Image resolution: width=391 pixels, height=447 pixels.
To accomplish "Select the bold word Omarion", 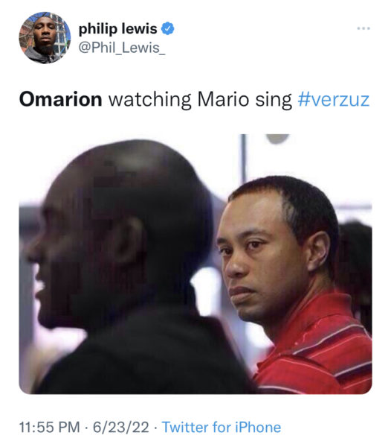I will [x=60, y=100].
